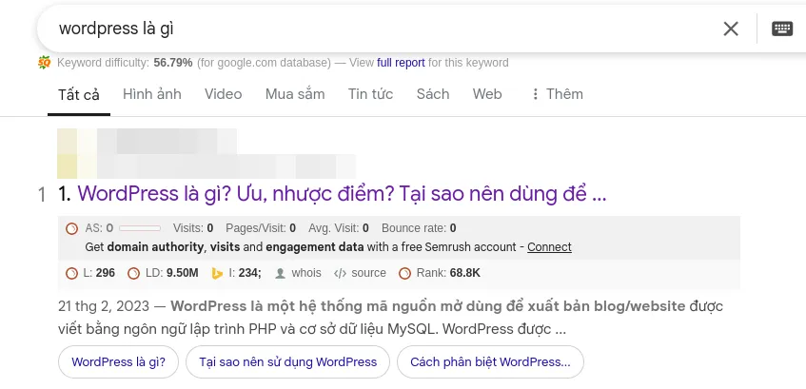This screenshot has width=806, height=389.
Task: Click the Semrush Connect link
Action: (x=549, y=247)
